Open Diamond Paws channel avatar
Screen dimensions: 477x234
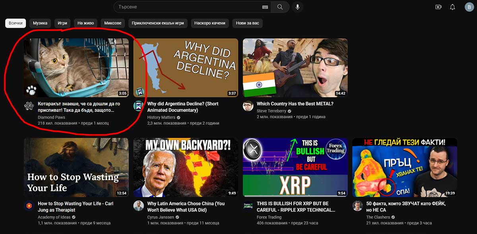click(x=29, y=106)
